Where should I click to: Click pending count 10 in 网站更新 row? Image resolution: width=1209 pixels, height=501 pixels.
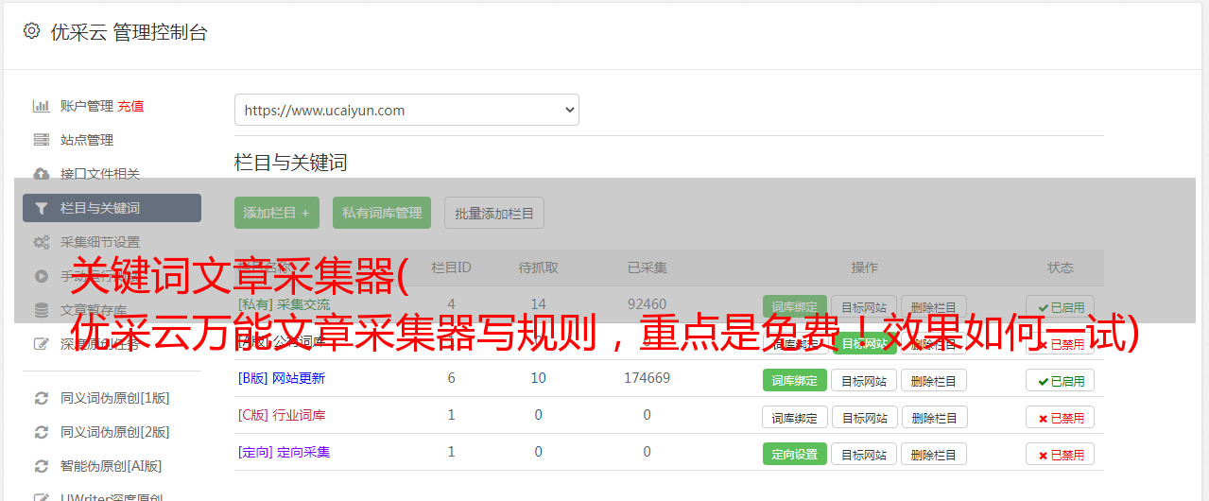pyautogui.click(x=539, y=378)
